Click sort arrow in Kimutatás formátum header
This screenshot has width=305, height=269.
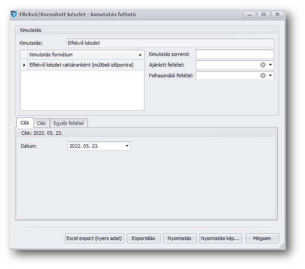coord(140,55)
